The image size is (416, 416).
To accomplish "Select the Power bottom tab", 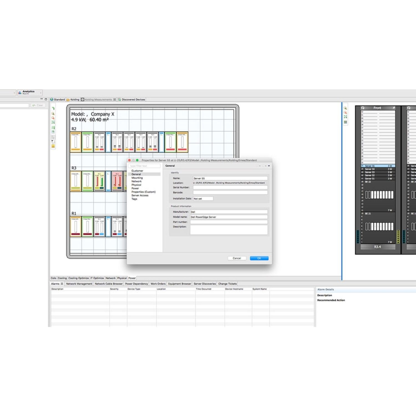I will [132, 278].
